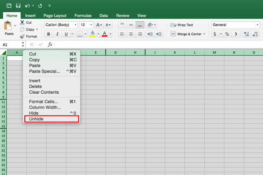Toggle Align Left for text

122,34
